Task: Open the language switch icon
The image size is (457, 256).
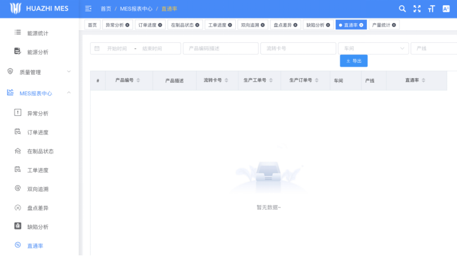Action: point(446,9)
